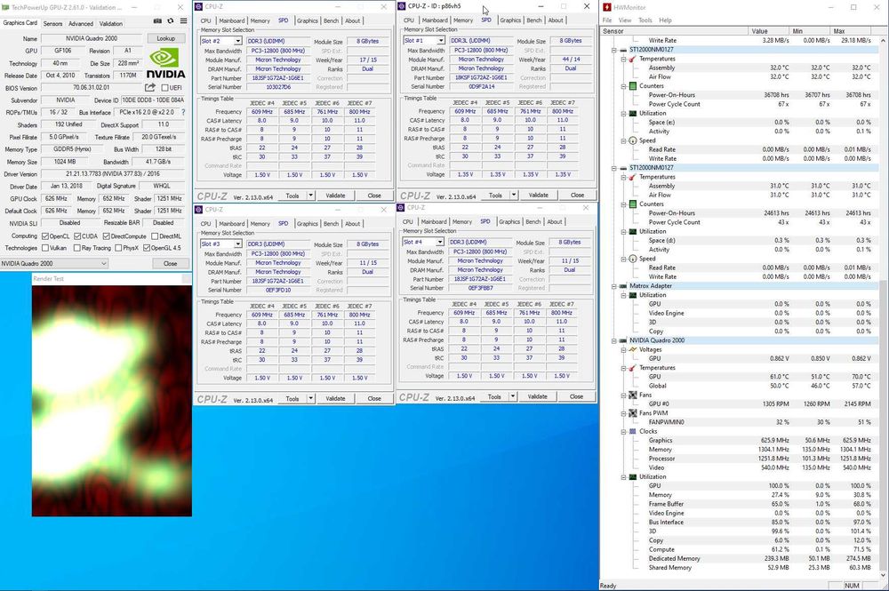Enable the PhysX checkbox

pyautogui.click(x=118, y=248)
